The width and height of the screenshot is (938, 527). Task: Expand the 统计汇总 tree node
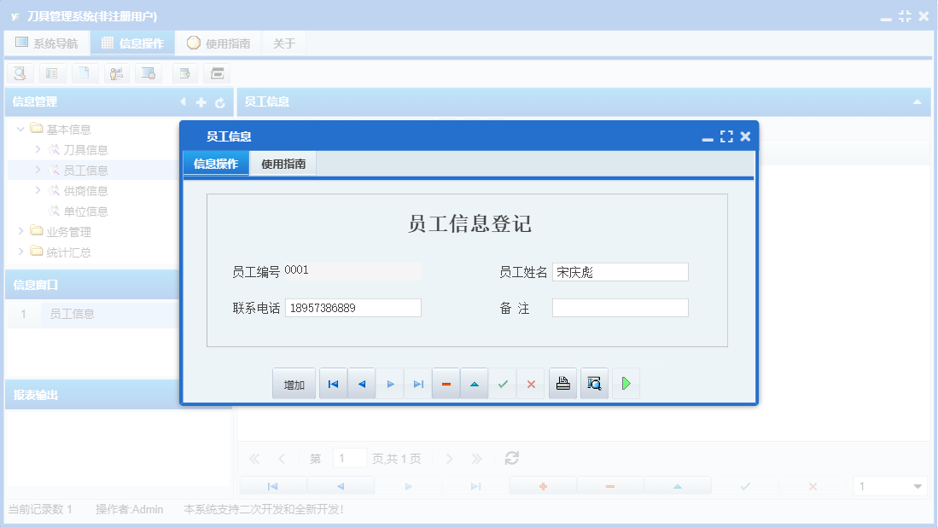[21, 252]
